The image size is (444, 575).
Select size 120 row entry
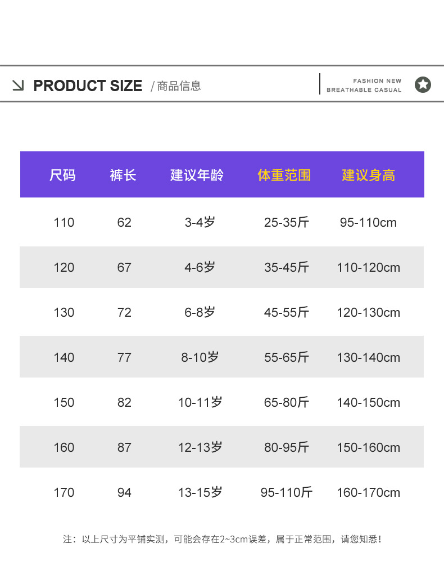[x=64, y=268]
